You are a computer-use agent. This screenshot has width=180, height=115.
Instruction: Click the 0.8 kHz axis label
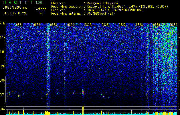2,80
